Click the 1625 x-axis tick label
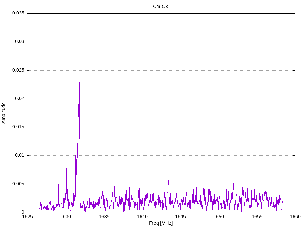This screenshot has width=303, height=227. point(27,217)
